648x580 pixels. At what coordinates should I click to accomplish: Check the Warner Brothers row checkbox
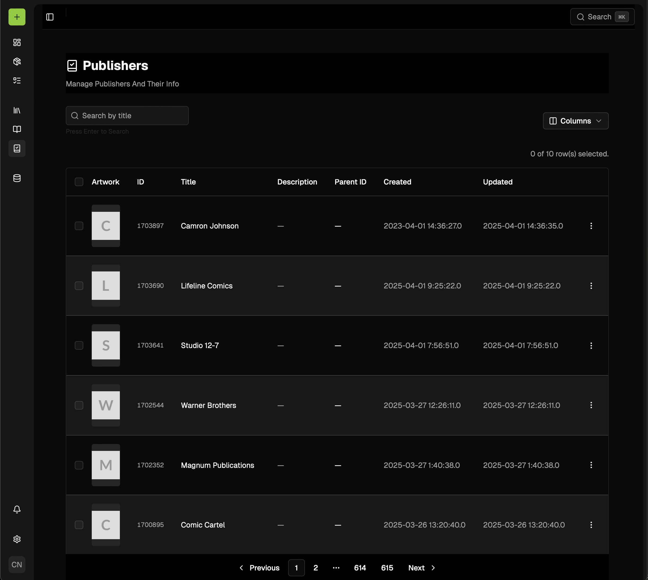point(79,405)
